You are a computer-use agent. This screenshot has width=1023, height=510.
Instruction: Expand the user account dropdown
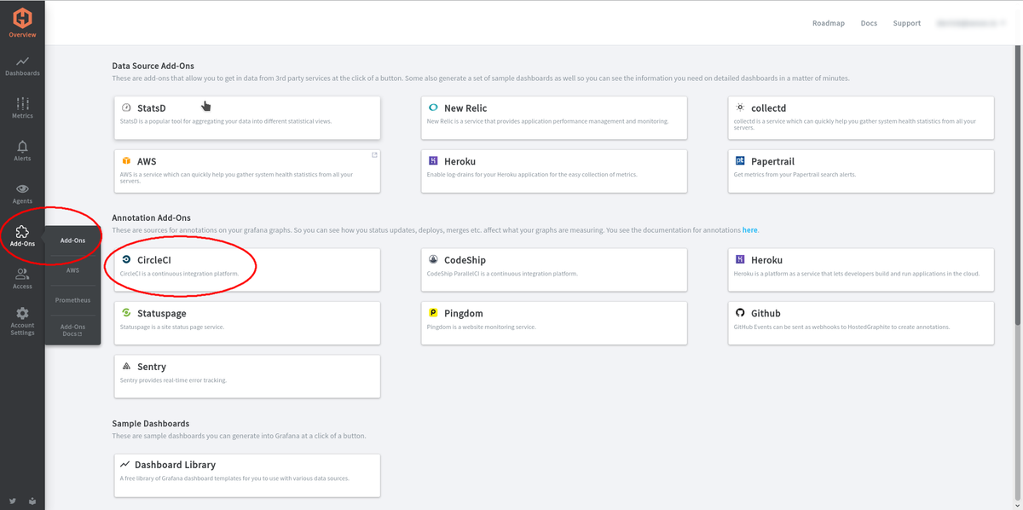click(970, 23)
